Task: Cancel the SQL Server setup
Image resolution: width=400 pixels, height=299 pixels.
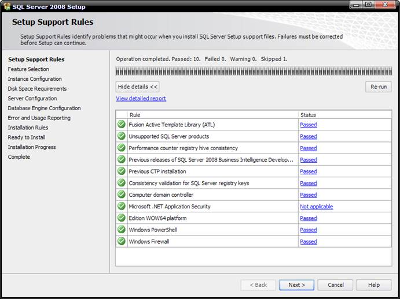Action: pyautogui.click(x=336, y=285)
